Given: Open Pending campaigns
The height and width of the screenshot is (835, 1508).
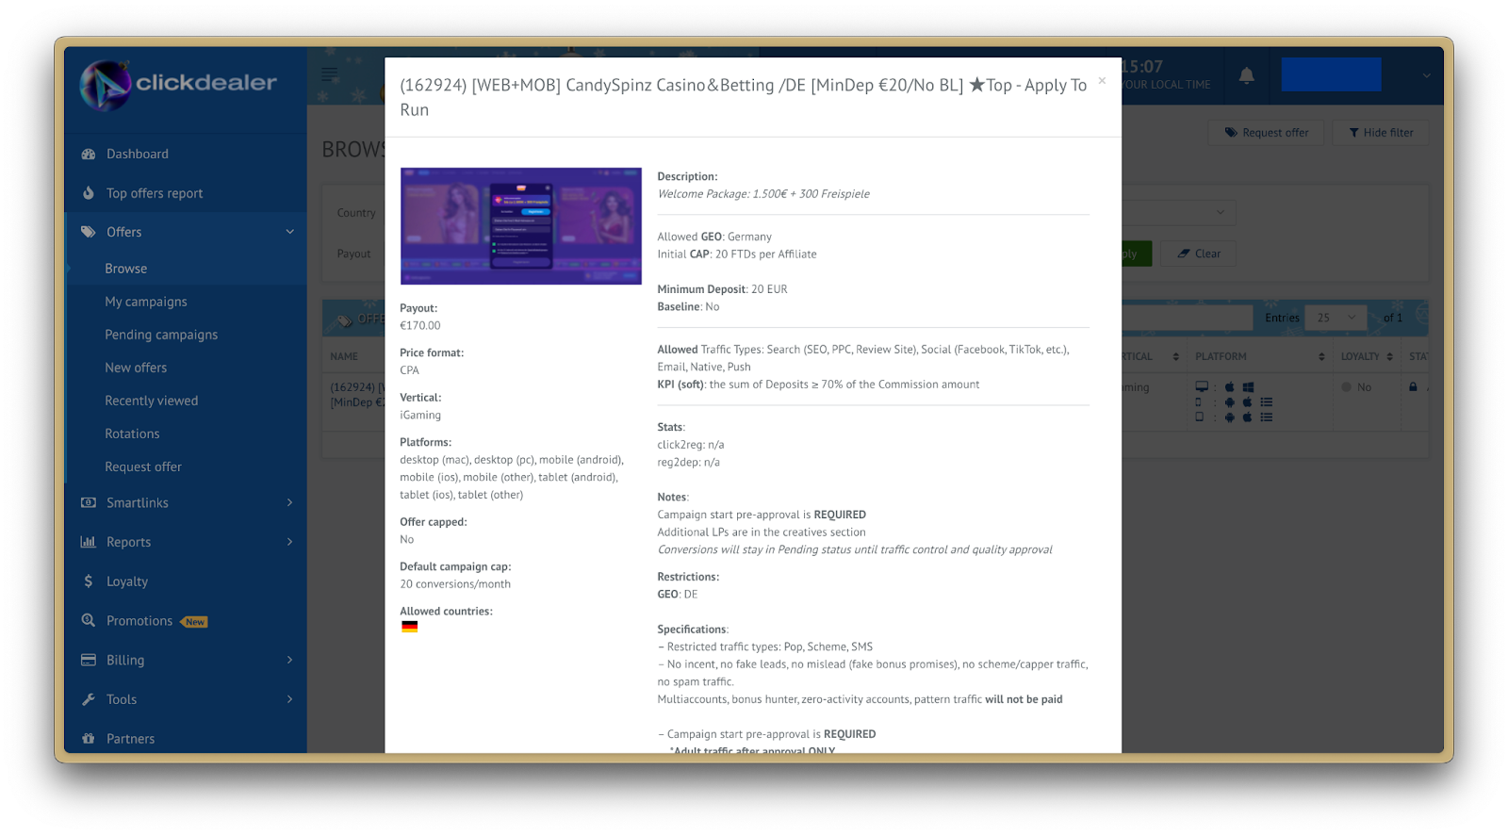Looking at the screenshot, I should click(x=161, y=335).
